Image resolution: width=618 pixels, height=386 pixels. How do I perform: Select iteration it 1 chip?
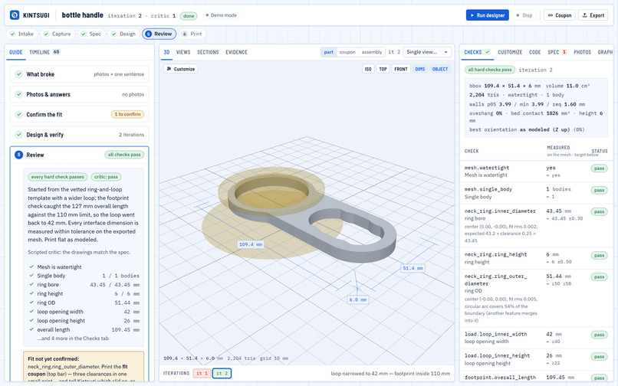pyautogui.click(x=202, y=374)
